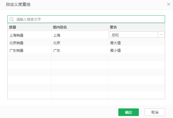Close the 自定义度量组 dialog with X
The image size is (173, 118).
[169, 4]
